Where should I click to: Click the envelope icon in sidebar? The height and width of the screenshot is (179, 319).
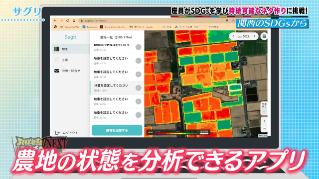[57, 71]
